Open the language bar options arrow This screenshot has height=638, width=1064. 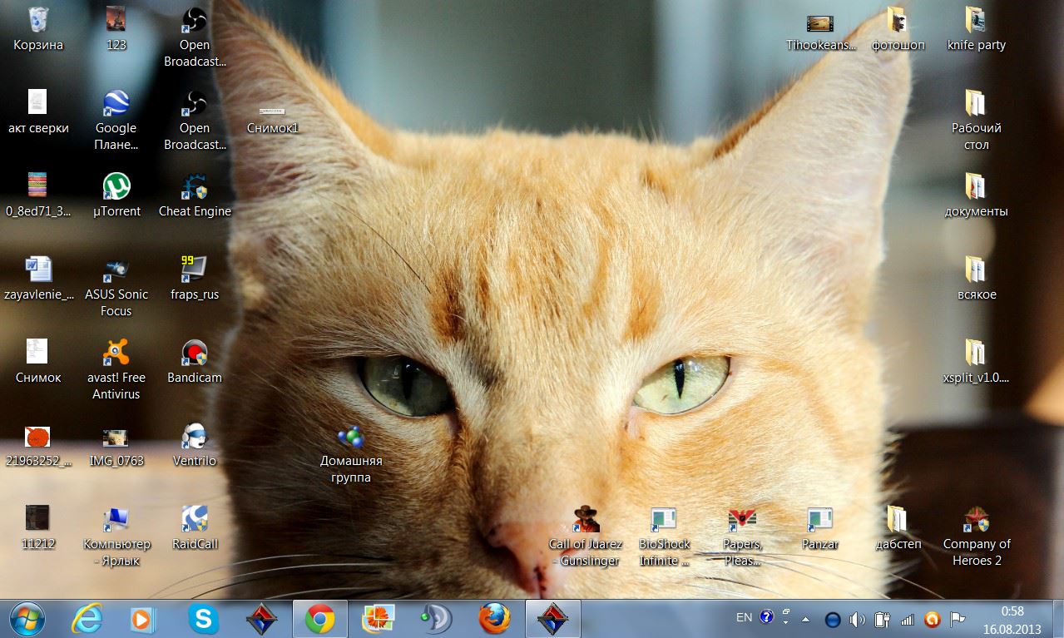tap(786, 623)
